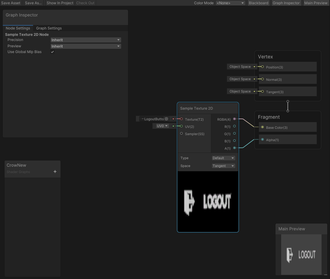Image resolution: width=330 pixels, height=279 pixels.
Task: Open the UV0 channel dropdown
Action: [x=161, y=126]
